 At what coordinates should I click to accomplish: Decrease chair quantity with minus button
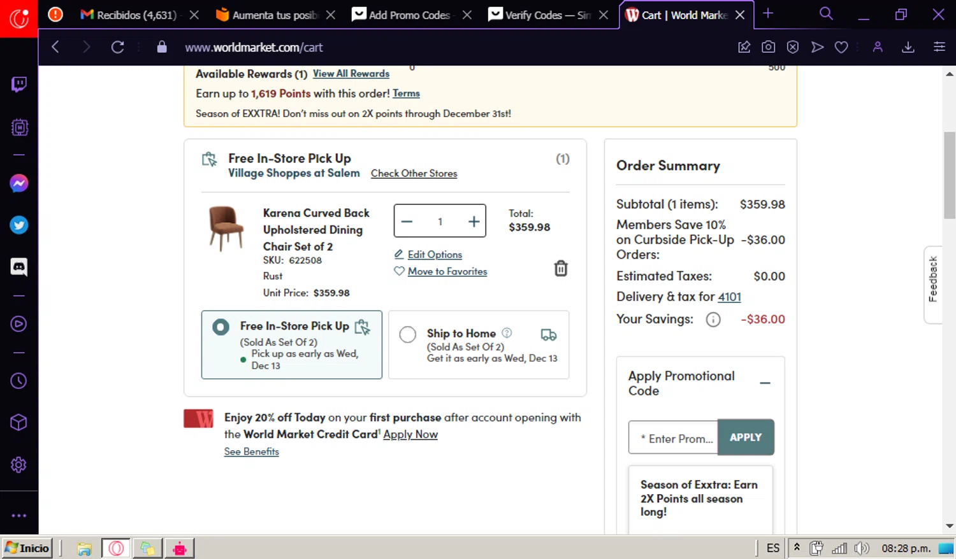pos(407,222)
